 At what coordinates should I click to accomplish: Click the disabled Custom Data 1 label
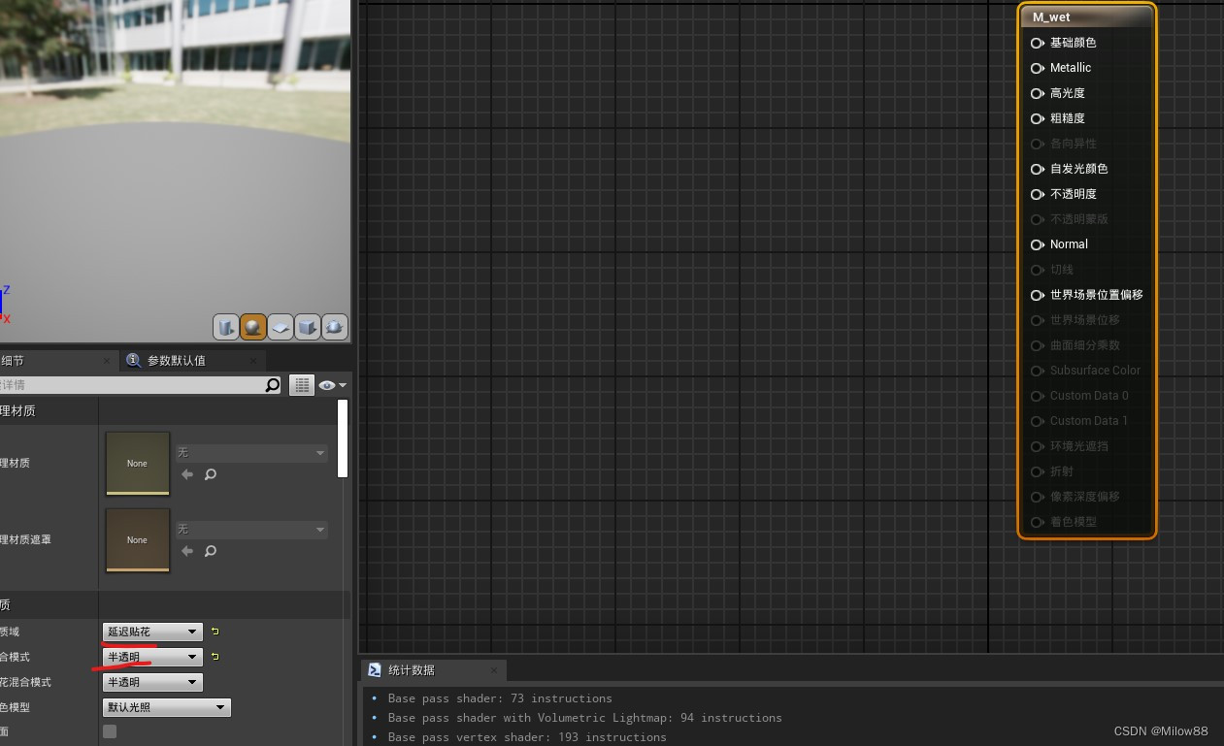point(1089,421)
